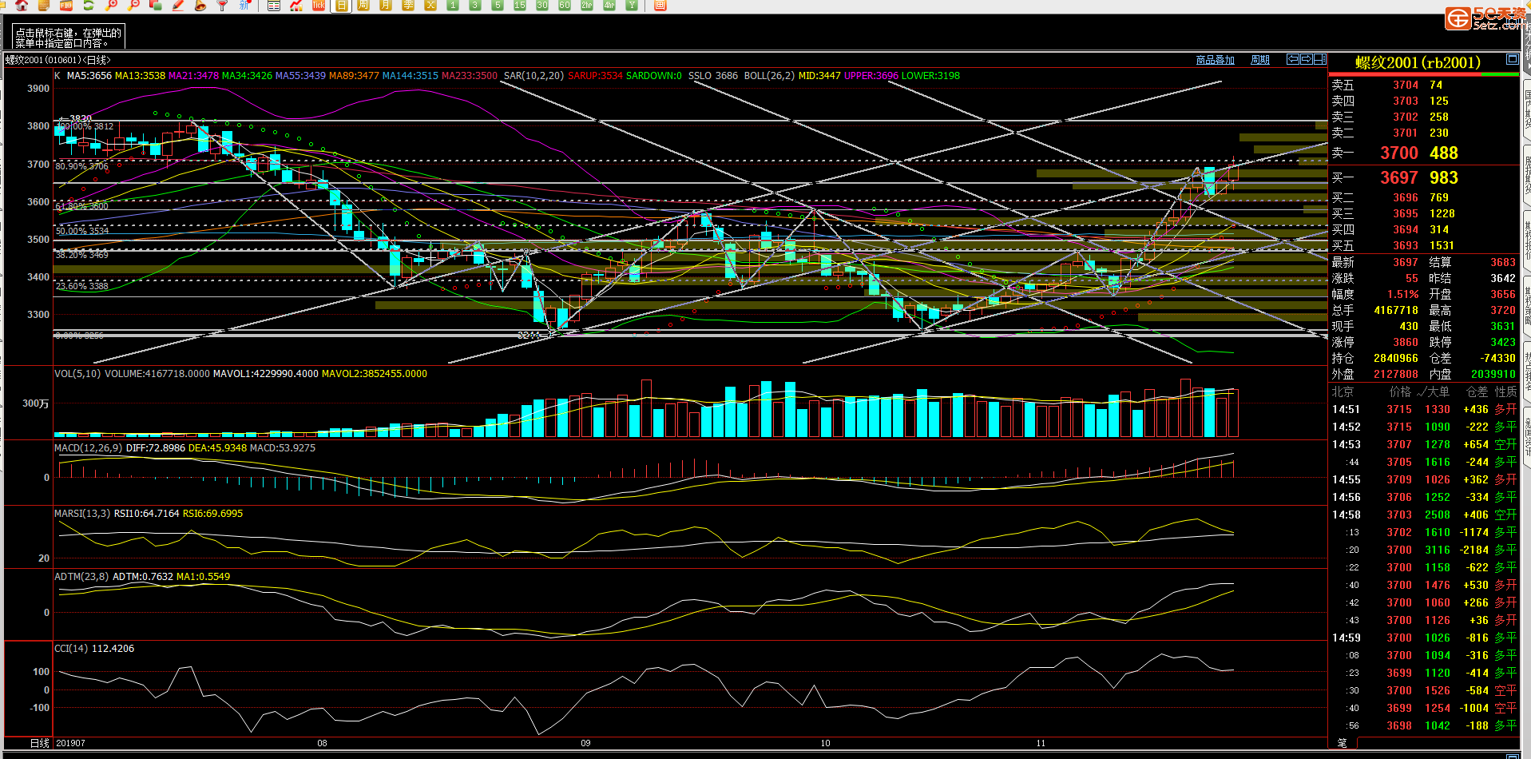Screen dimensions: 1531x759
Task: Click the MA5:3656 moving average label
Action: 89,76
